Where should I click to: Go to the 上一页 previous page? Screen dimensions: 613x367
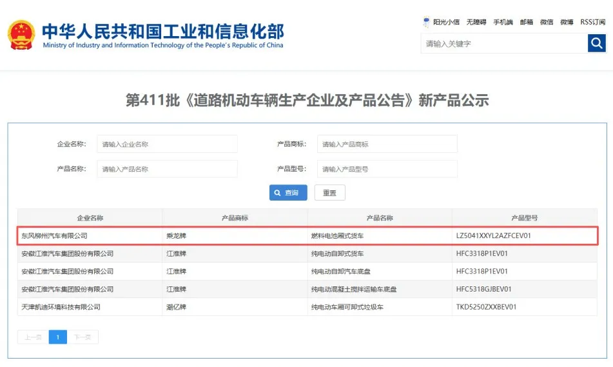[x=34, y=337]
